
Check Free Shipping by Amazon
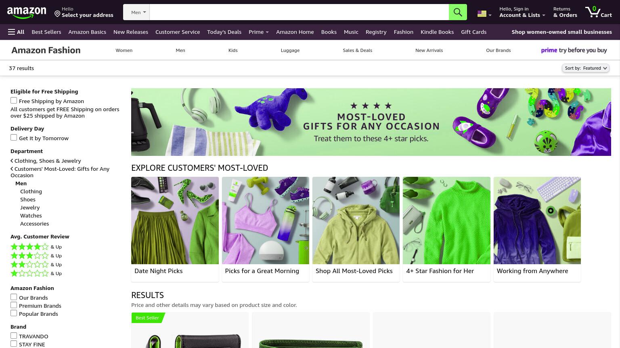pyautogui.click(x=14, y=101)
